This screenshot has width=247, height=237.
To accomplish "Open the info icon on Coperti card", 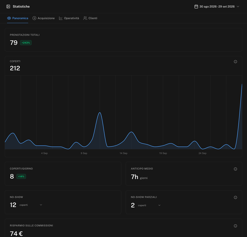I will (x=235, y=62).
